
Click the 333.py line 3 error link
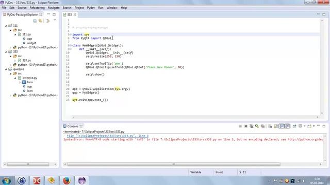coord(108,136)
